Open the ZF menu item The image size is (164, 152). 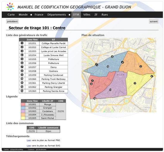[x=96, y=15]
